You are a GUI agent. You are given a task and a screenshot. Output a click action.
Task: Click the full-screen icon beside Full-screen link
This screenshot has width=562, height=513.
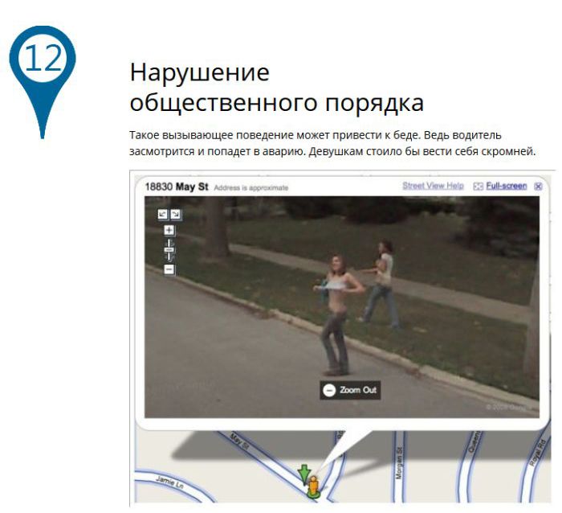(478, 187)
